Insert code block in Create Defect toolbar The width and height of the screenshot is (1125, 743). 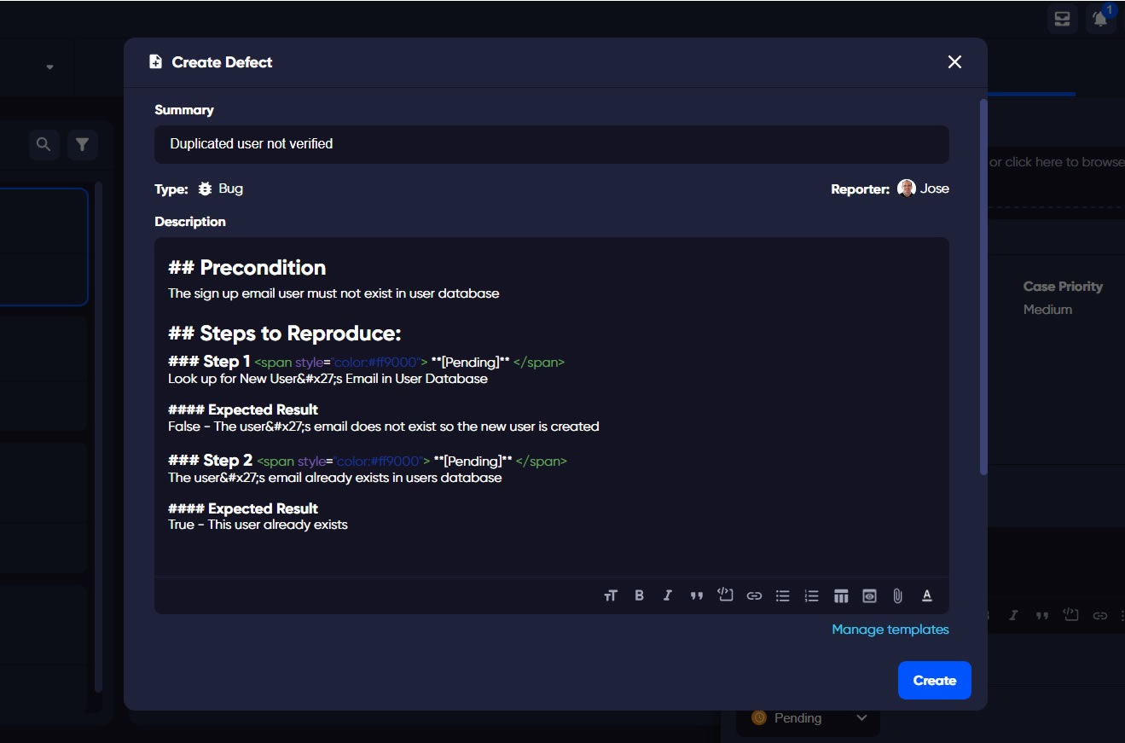tap(725, 595)
